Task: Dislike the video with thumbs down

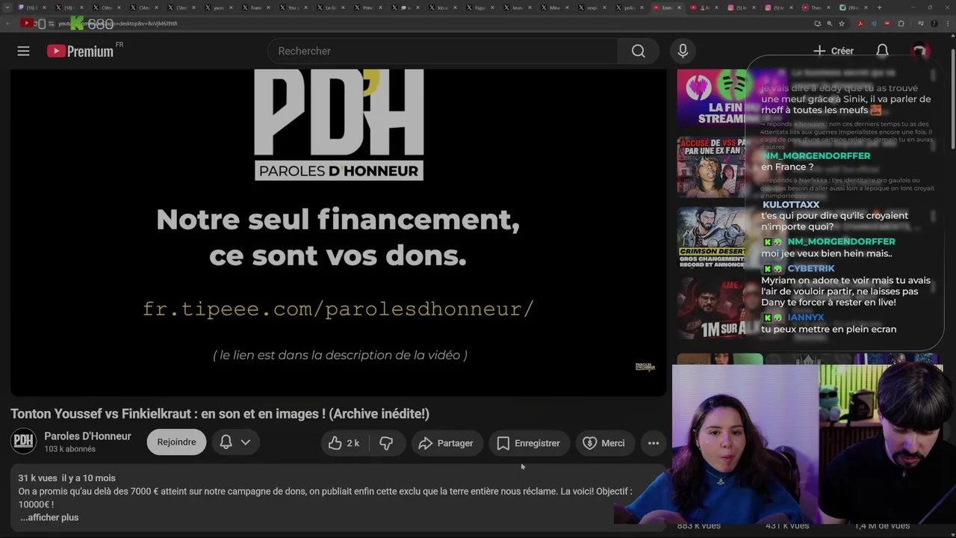Action: point(386,443)
